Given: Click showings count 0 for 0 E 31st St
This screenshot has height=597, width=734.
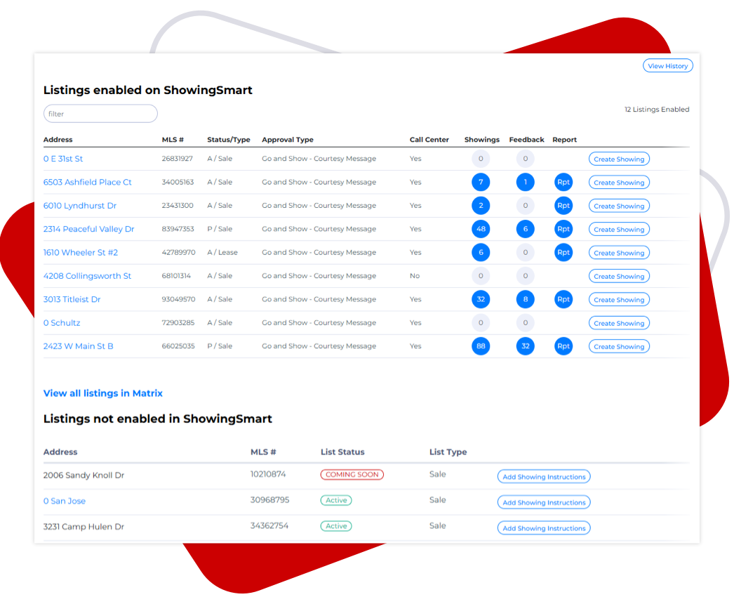Looking at the screenshot, I should pos(481,159).
